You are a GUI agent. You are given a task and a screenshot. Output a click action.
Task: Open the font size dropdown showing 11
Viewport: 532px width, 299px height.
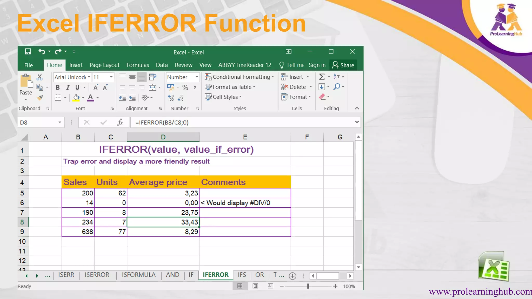pyautogui.click(x=111, y=77)
